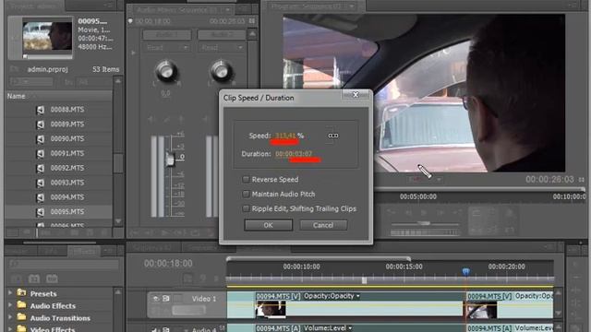Image resolution: width=591 pixels, height=332 pixels.
Task: Toggle the speed-duration link chain icon
Action: (x=332, y=136)
